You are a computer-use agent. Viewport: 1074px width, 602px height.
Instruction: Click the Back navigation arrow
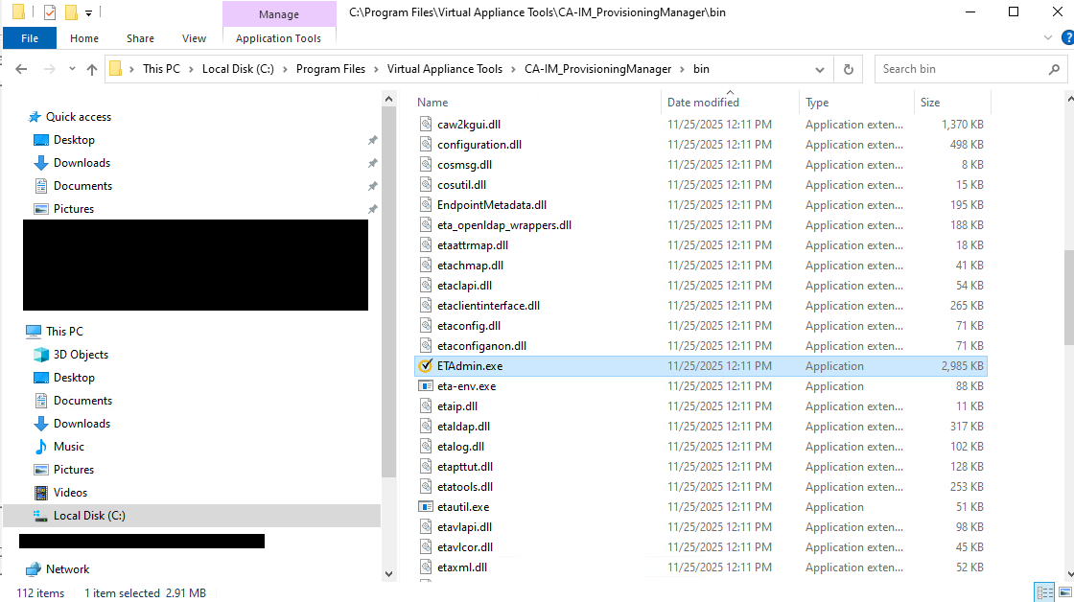click(21, 69)
